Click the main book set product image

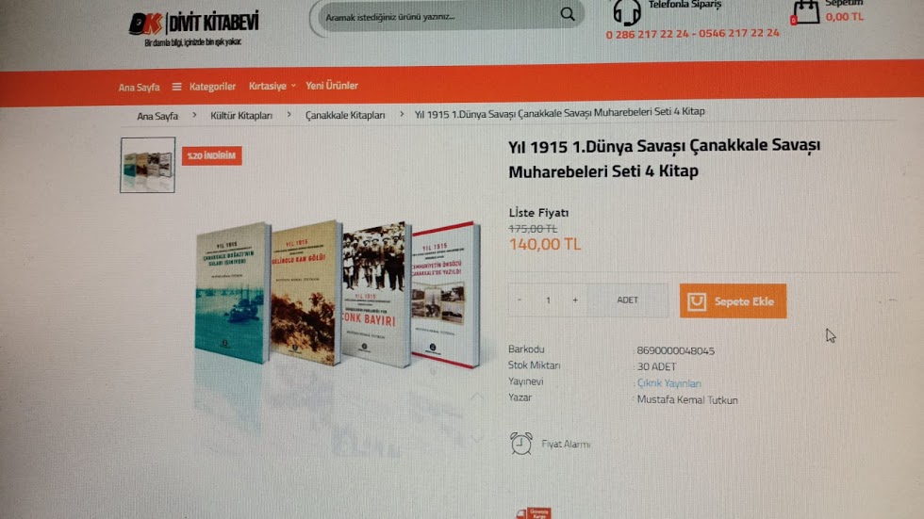[x=338, y=294]
